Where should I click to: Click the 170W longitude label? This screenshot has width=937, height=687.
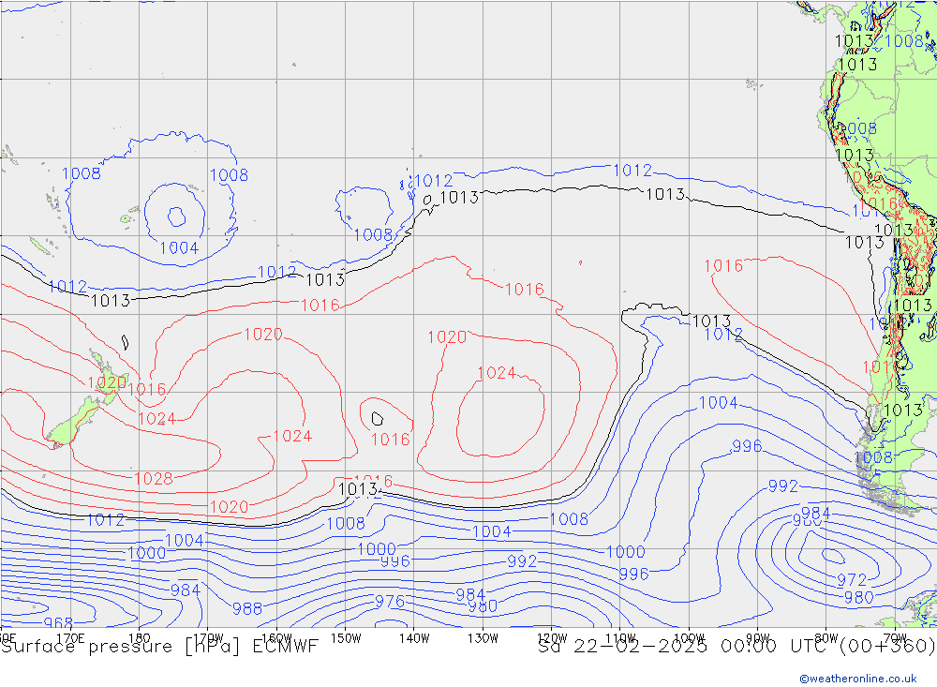click(x=208, y=637)
